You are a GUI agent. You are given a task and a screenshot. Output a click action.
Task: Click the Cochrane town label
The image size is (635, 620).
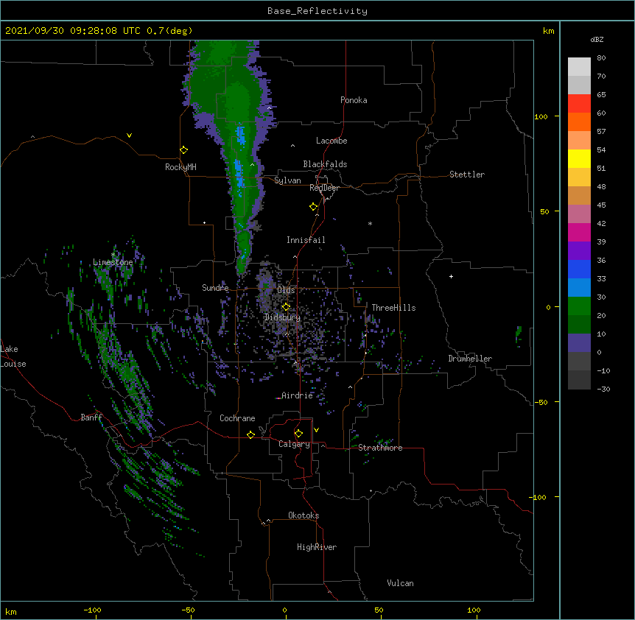[237, 418]
